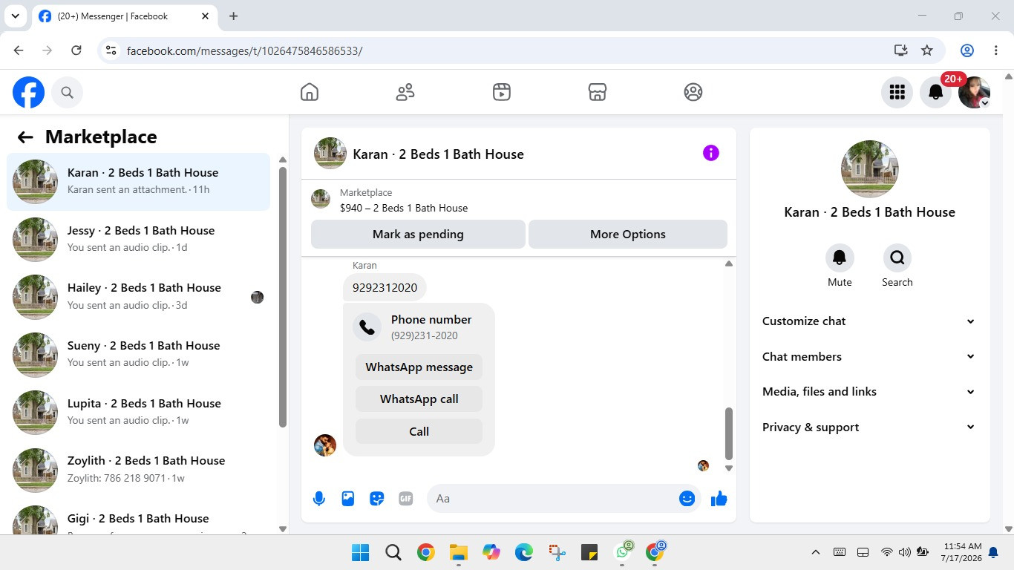
Task: Click the browser address bar URL
Action: 244,50
